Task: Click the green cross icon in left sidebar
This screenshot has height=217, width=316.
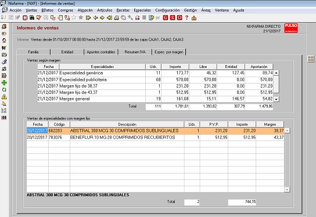Action: coord(4,82)
